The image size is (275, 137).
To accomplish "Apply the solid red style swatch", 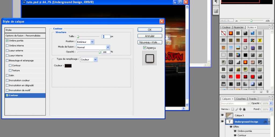I will (x=238, y=77).
